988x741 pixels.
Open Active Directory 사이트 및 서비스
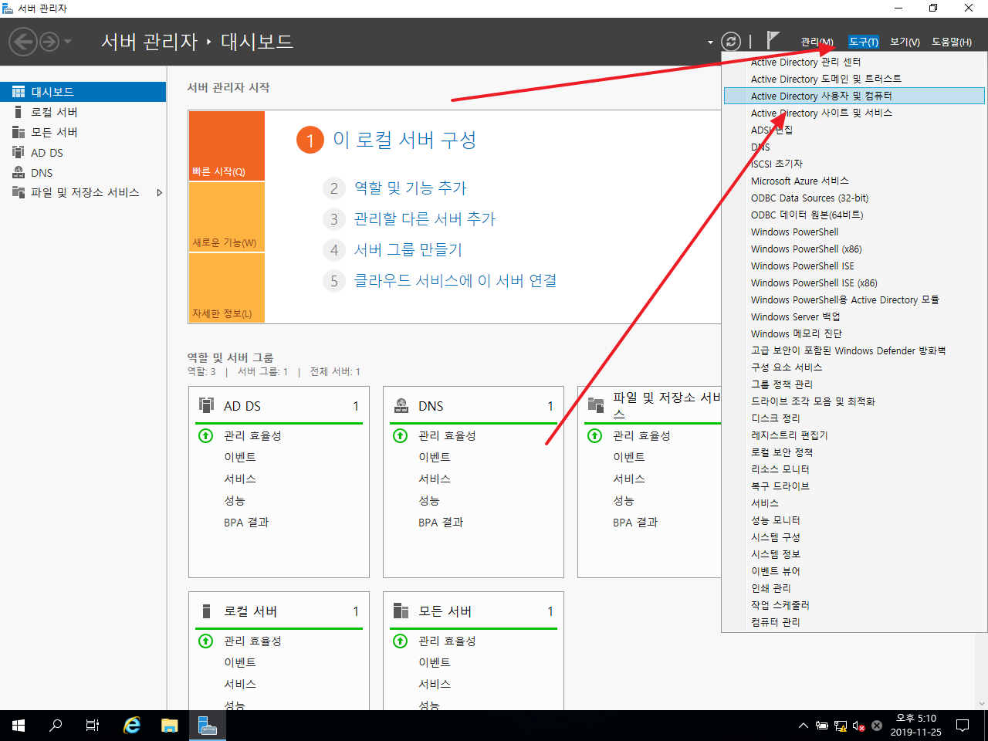pos(854,113)
